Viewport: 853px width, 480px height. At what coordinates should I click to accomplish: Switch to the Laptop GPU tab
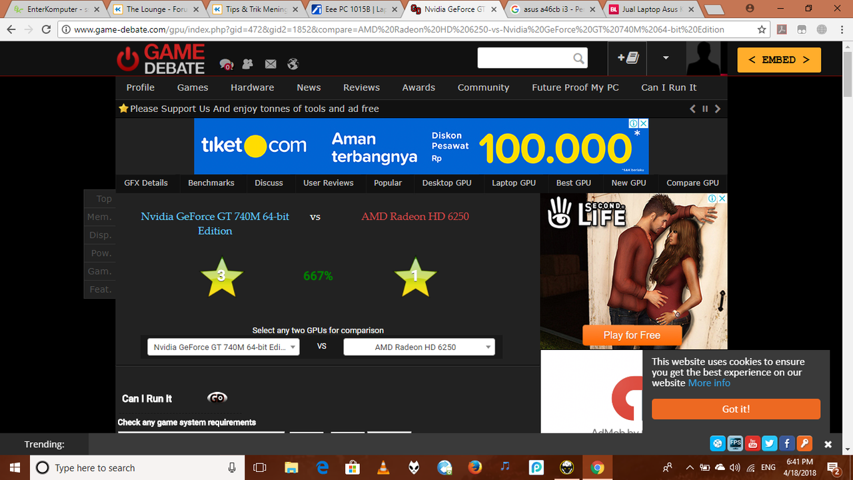click(514, 183)
